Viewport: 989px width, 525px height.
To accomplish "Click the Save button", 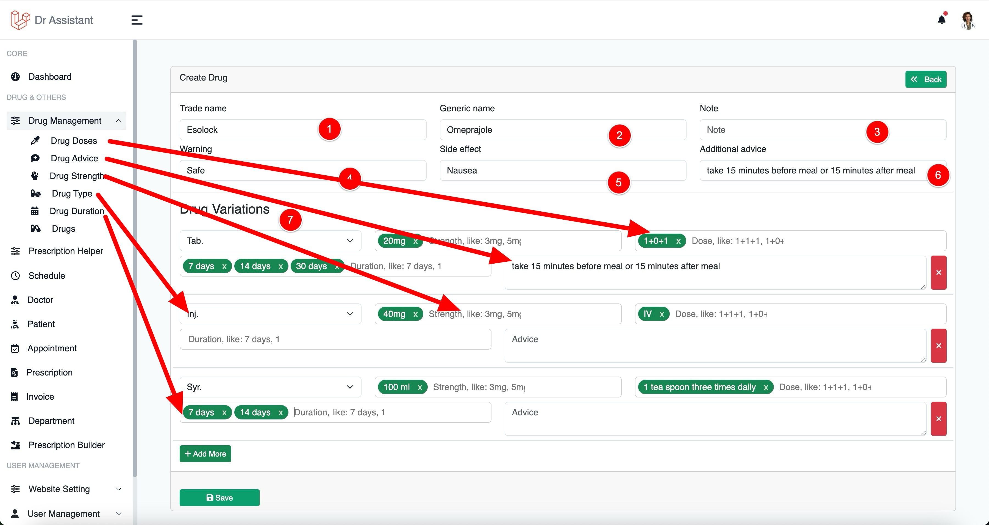I will click(x=220, y=498).
